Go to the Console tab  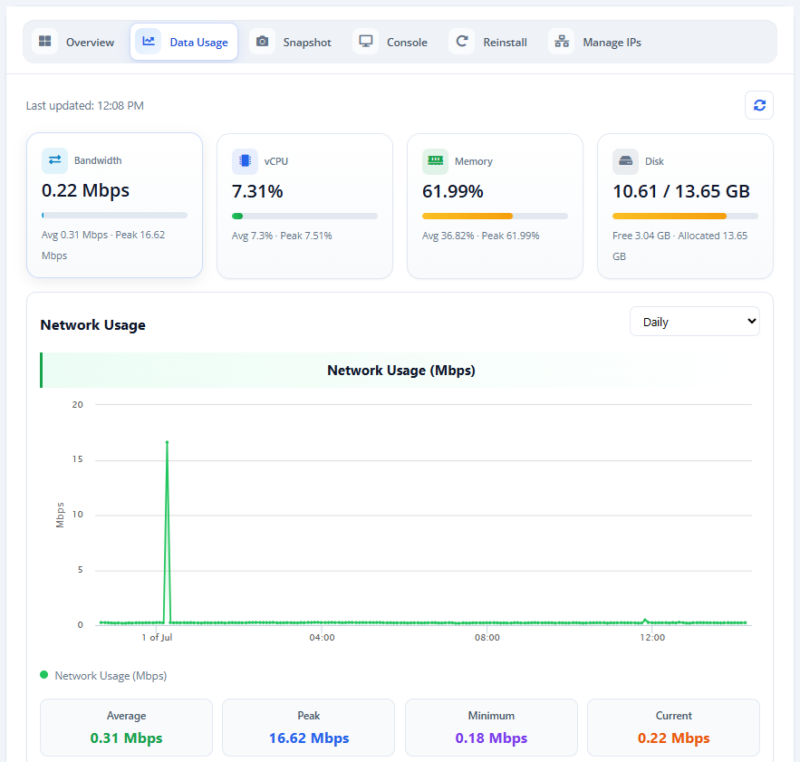(391, 42)
